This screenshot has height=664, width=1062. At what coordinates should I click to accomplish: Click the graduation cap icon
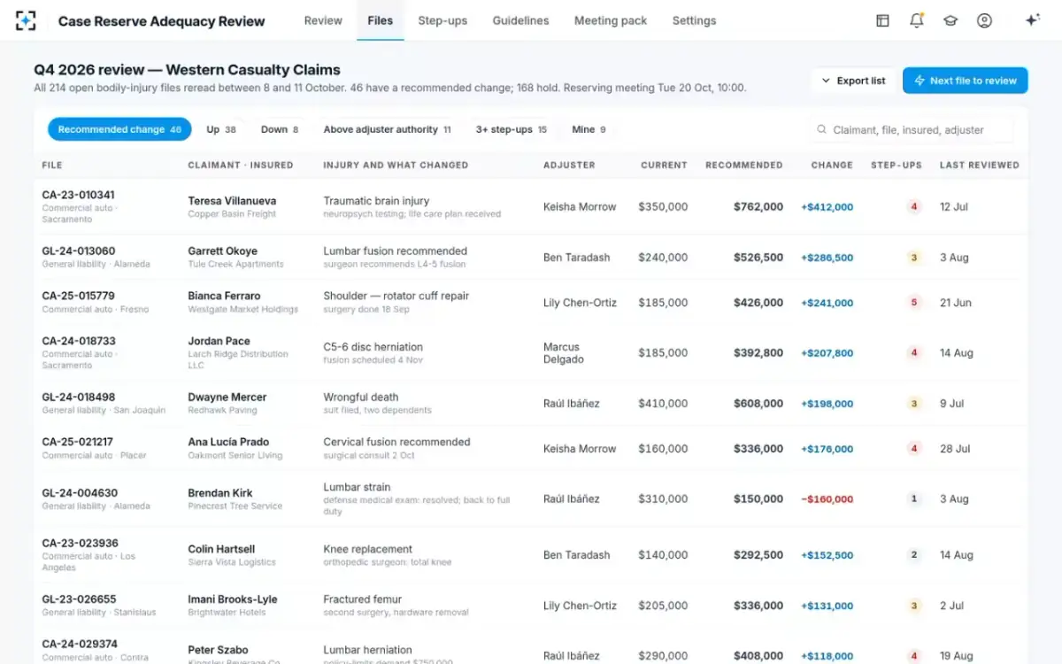[x=950, y=20]
